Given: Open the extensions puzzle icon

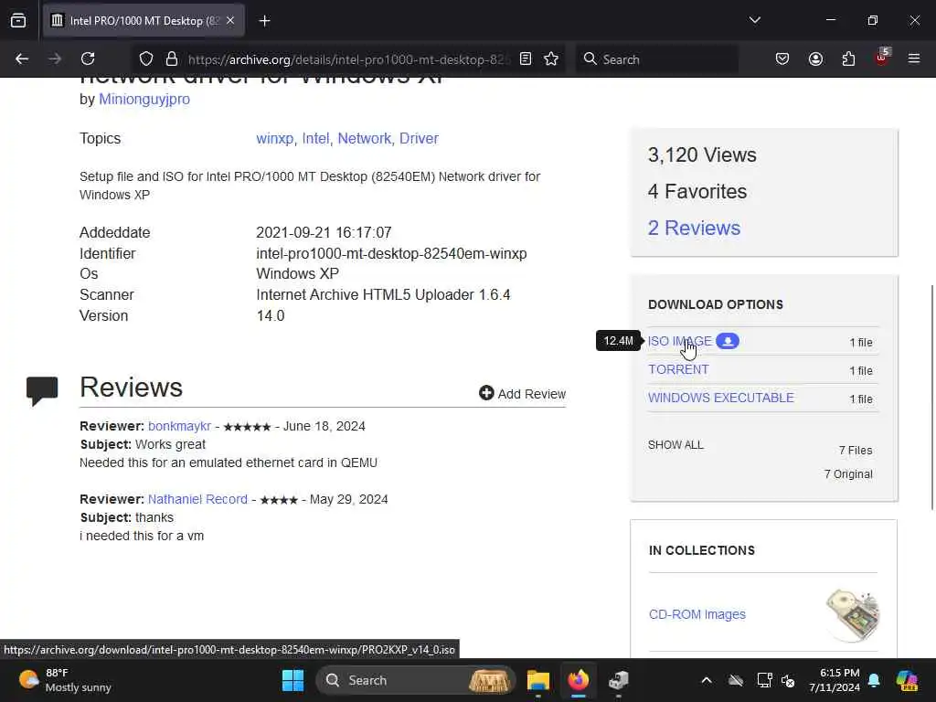Looking at the screenshot, I should [848, 59].
